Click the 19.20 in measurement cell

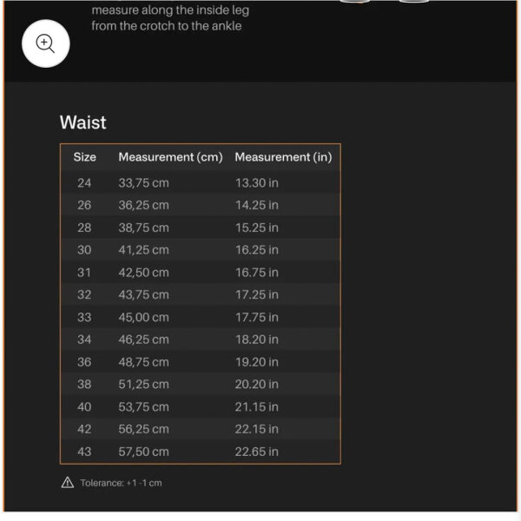pyautogui.click(x=256, y=362)
